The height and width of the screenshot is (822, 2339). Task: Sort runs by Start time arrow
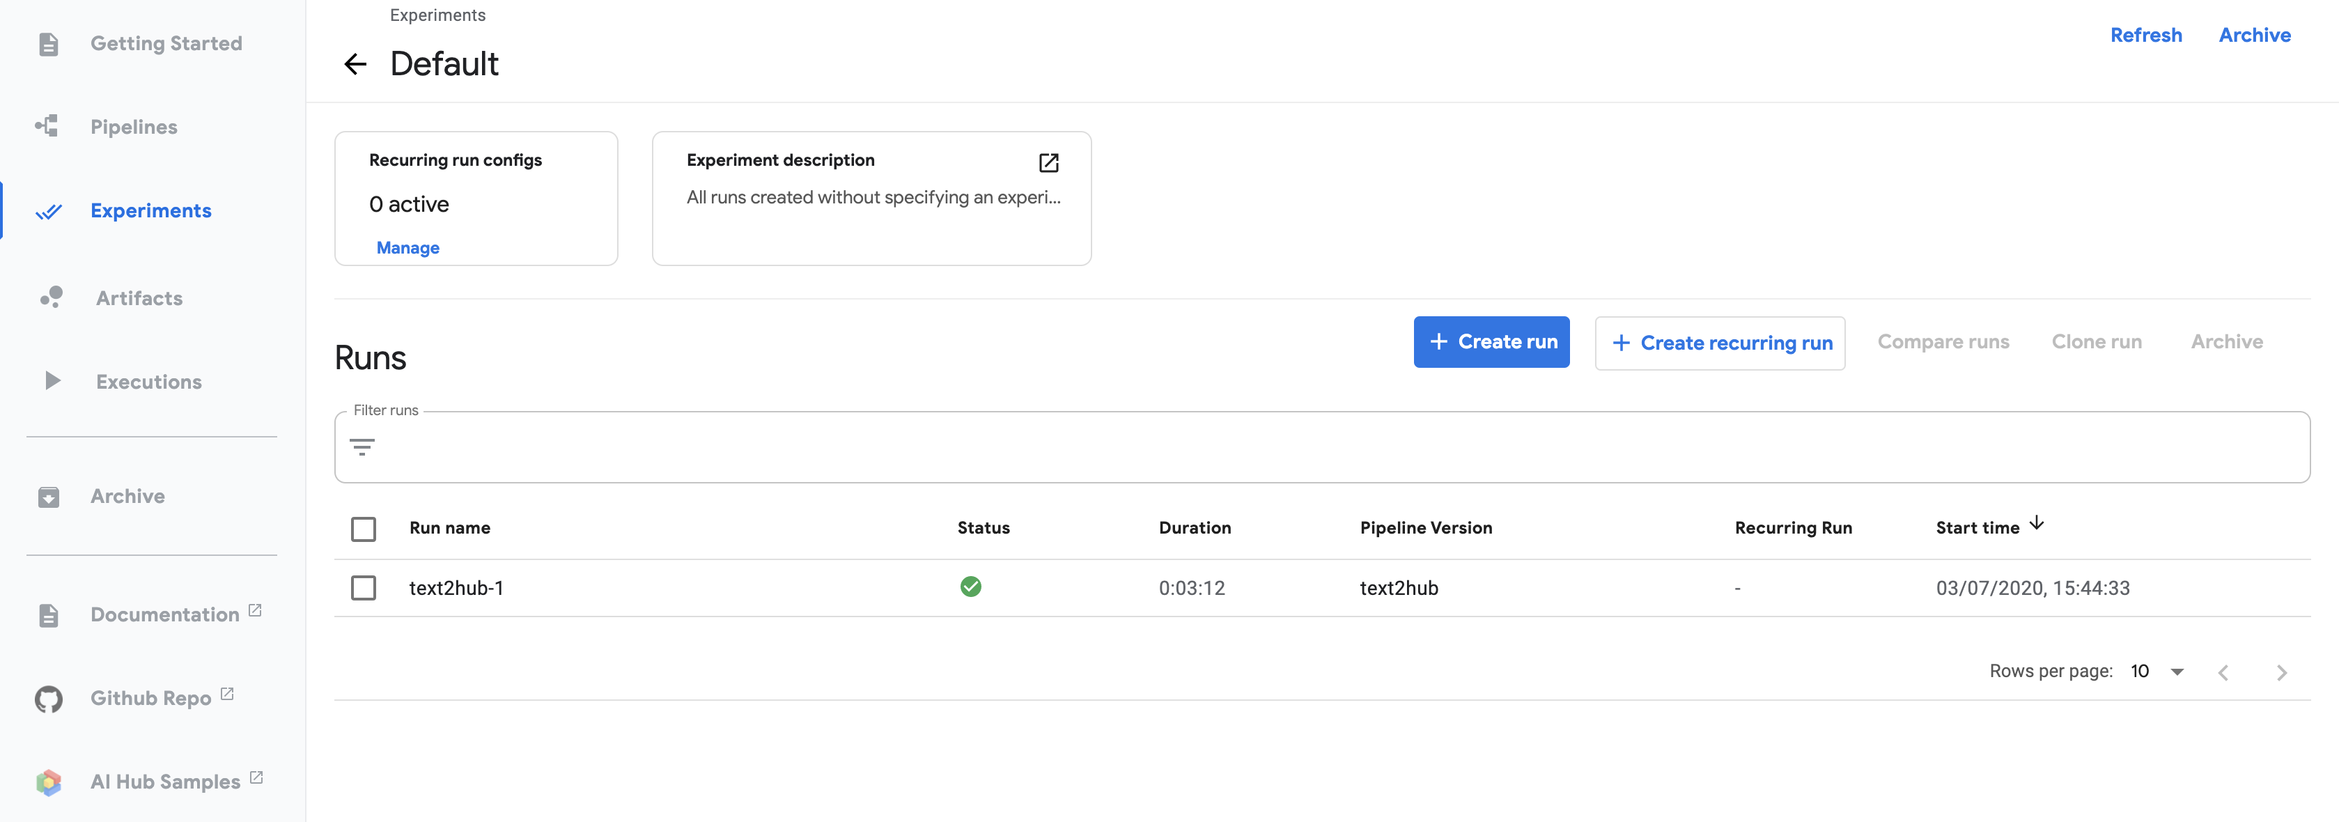(2037, 523)
